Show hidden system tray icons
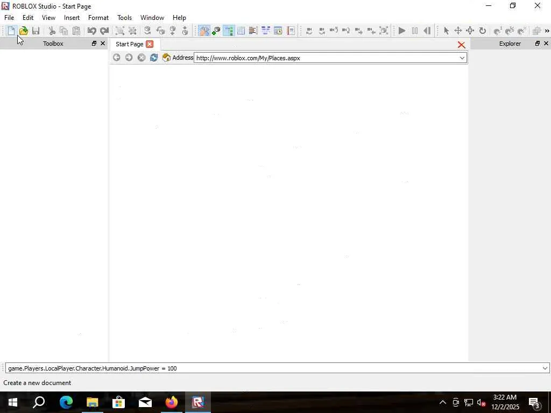Image resolution: width=551 pixels, height=413 pixels. click(443, 402)
